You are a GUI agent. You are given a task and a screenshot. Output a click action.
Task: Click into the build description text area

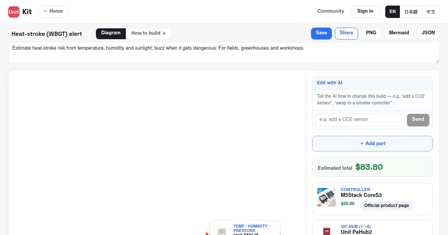224,52
